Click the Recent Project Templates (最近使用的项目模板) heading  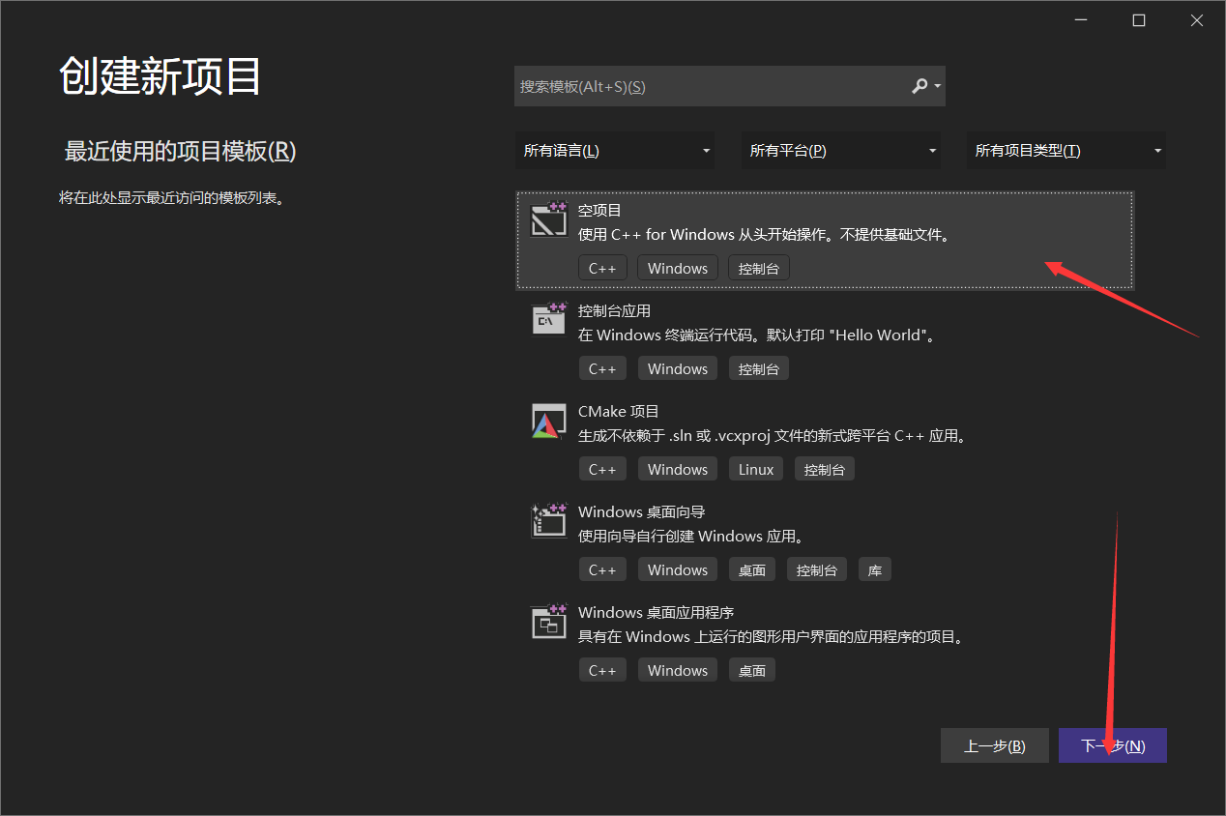180,151
